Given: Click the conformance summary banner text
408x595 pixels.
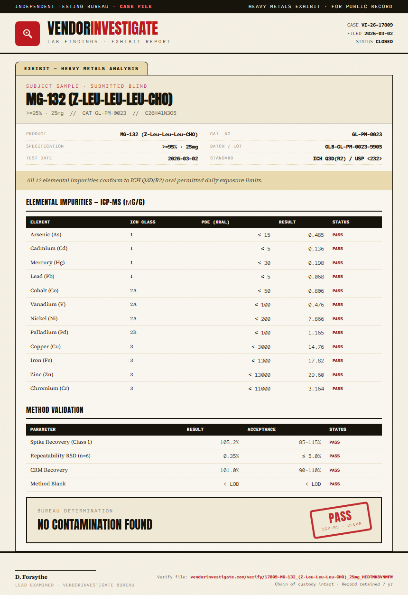Looking at the screenshot, I should pyautogui.click(x=144, y=180).
